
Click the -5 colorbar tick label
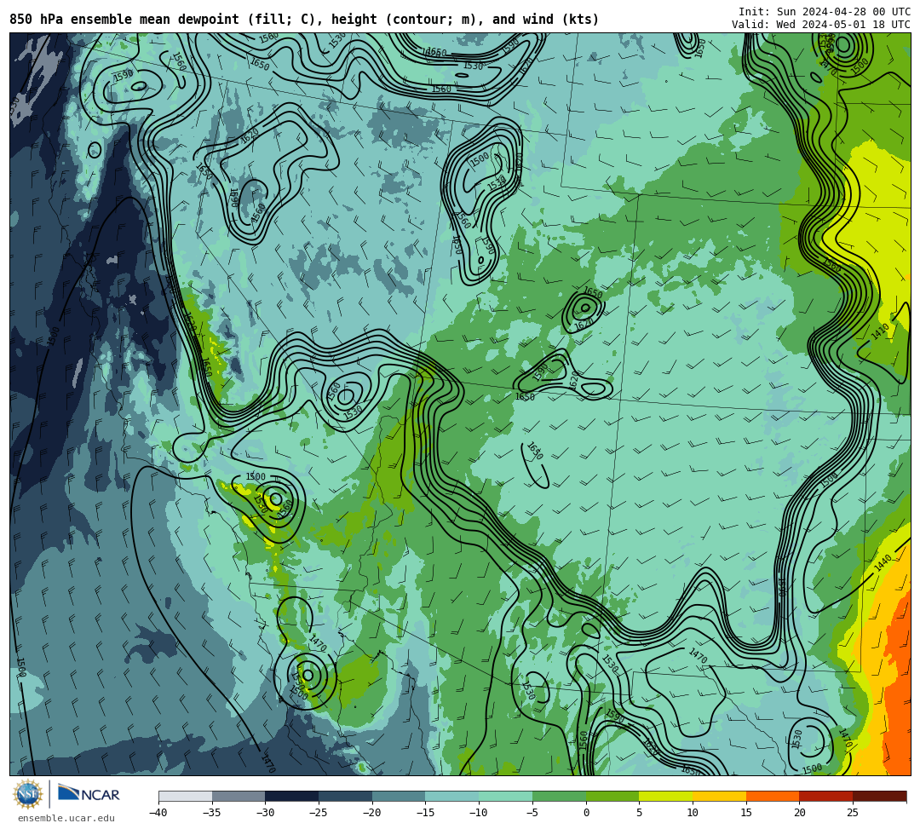point(532,813)
